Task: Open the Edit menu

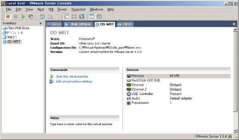Action: (x=18, y=9)
